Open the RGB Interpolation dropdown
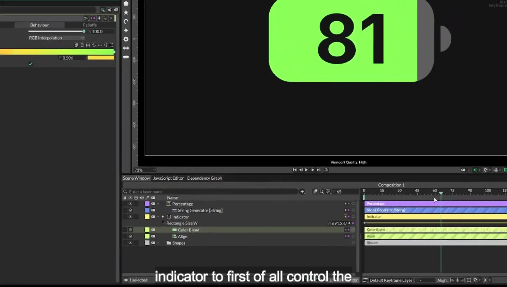The width and height of the screenshot is (507, 287). (x=56, y=38)
